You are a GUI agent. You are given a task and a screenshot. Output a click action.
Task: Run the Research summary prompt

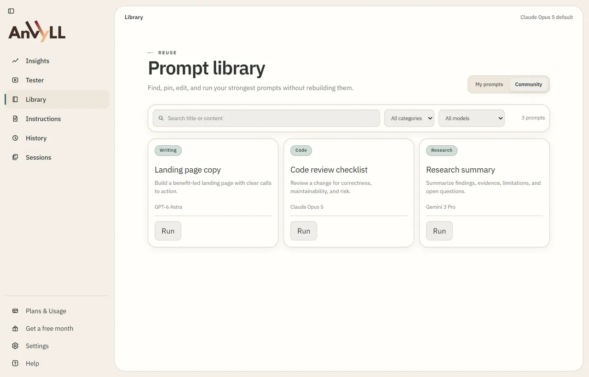439,231
